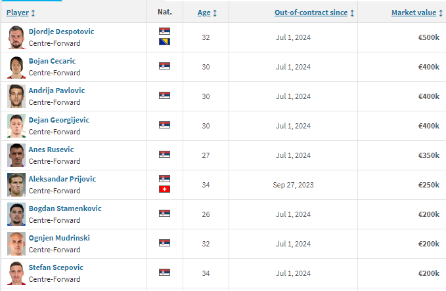This screenshot has height=291, width=446.
Task: Open Djordje Despotovic player profile
Action: [62, 31]
